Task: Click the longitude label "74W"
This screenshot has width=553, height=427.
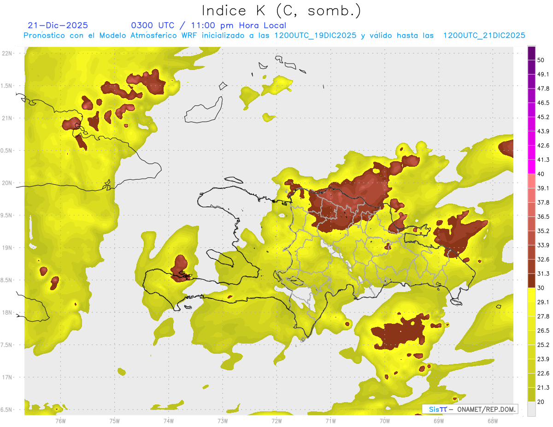Action: coord(169,421)
